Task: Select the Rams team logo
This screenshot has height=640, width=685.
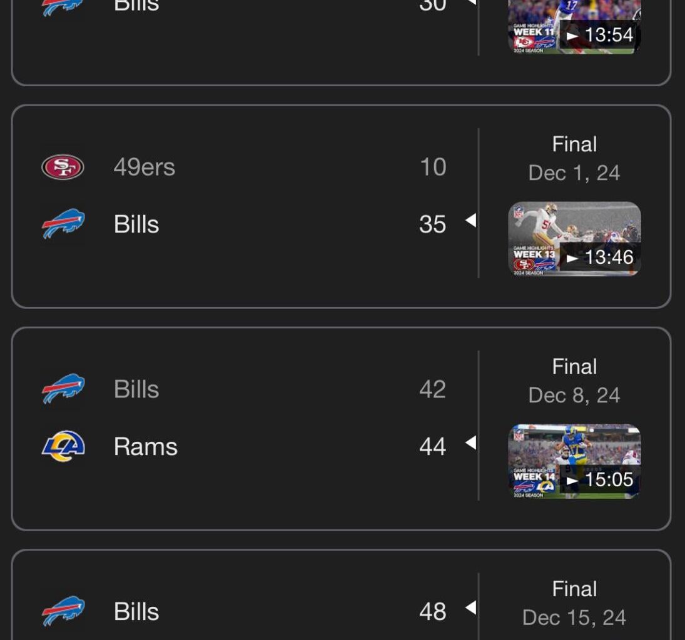Action: click(63, 446)
